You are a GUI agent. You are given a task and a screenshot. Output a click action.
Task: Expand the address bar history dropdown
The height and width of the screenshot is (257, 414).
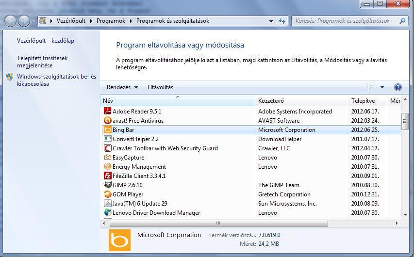pos(271,21)
